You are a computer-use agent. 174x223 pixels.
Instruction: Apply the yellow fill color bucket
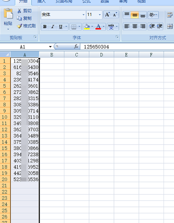[x=87, y=27]
